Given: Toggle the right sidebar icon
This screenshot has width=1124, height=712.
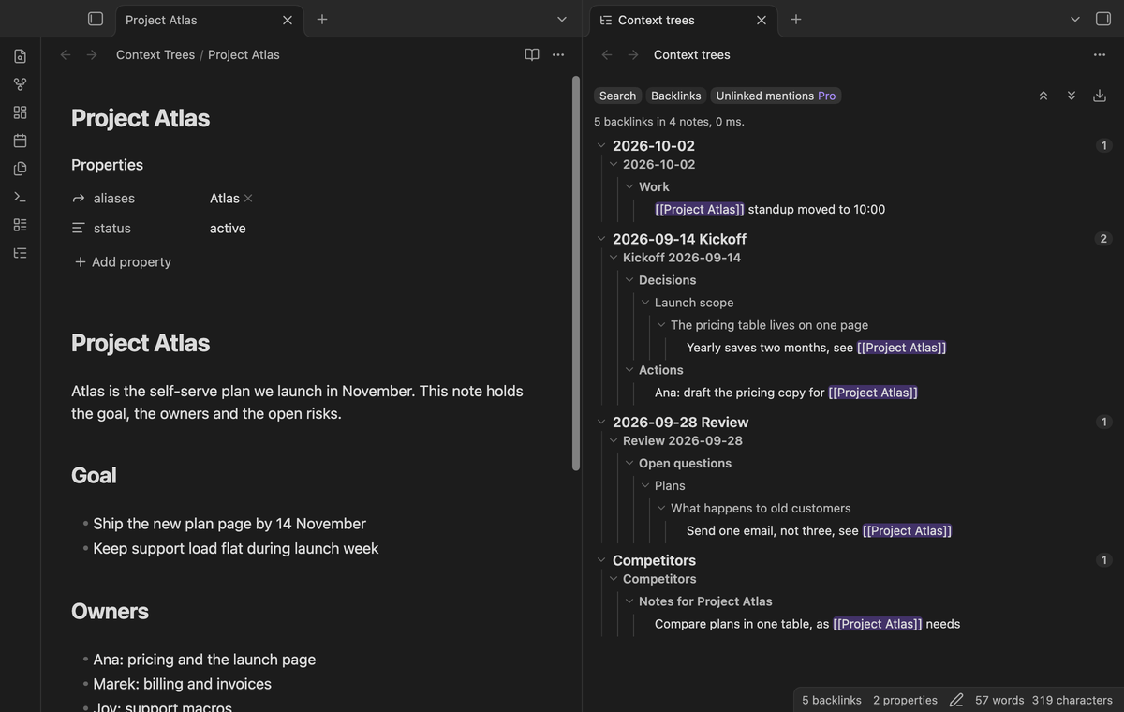Looking at the screenshot, I should [1103, 19].
